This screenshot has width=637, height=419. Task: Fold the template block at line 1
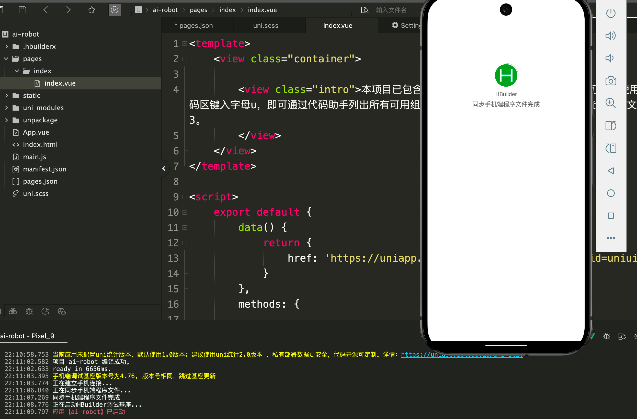(185, 44)
